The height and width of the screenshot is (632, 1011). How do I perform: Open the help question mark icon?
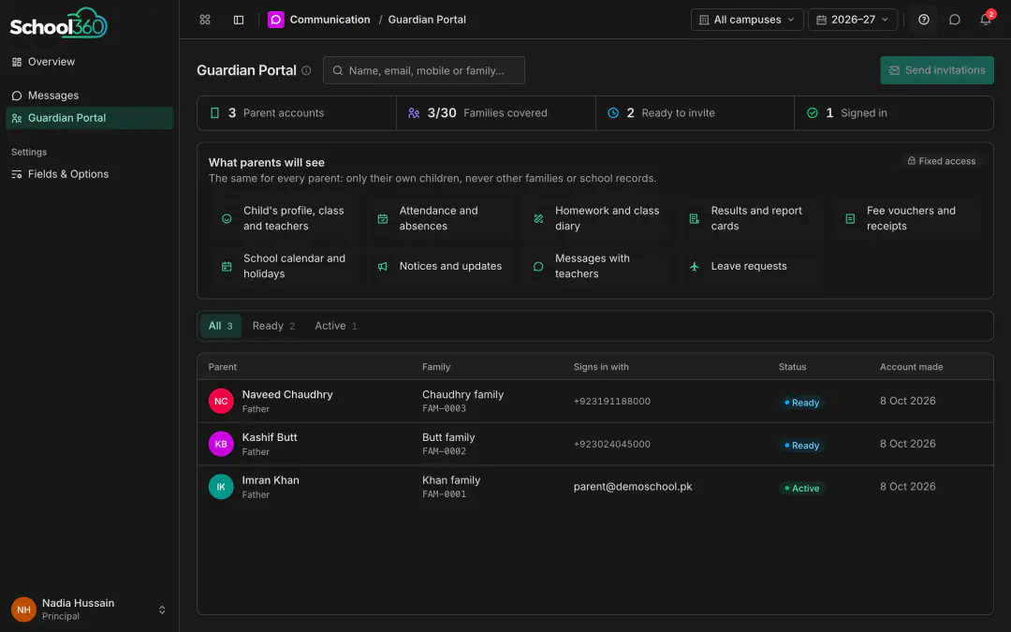(924, 20)
